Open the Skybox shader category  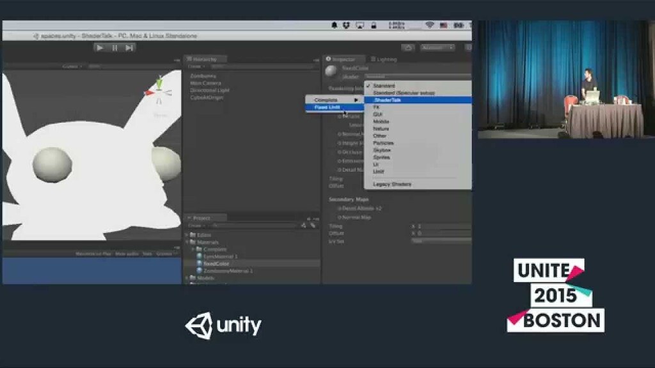(x=418, y=149)
